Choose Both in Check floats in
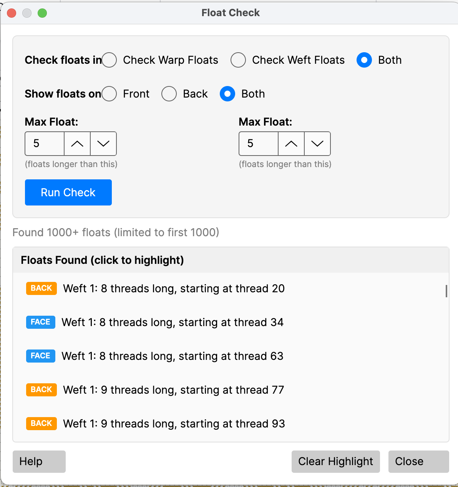The image size is (458, 487). (x=364, y=60)
